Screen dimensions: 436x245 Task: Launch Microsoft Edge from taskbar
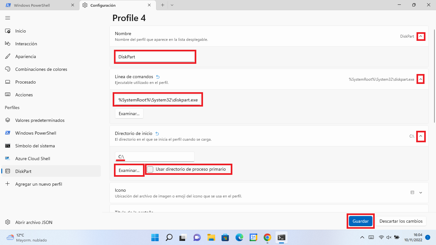click(239, 237)
